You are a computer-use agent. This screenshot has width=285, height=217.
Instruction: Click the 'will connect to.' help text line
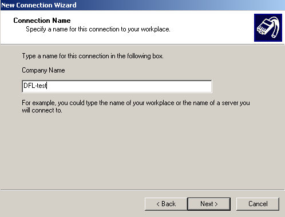pos(42,110)
